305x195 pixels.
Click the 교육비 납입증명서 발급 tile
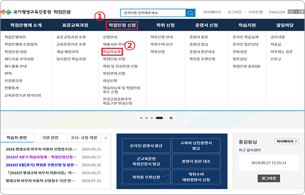click(x=196, y=145)
